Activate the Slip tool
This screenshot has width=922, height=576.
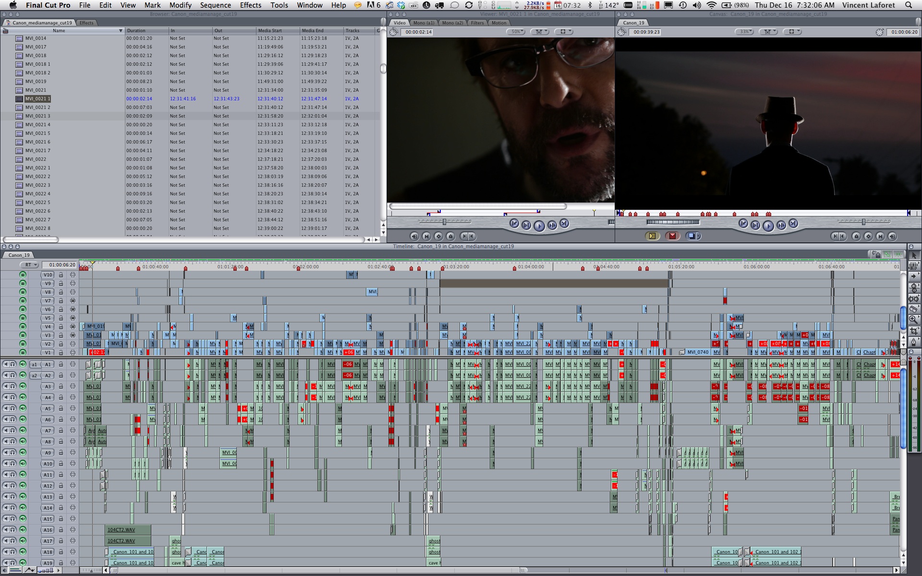[914, 299]
